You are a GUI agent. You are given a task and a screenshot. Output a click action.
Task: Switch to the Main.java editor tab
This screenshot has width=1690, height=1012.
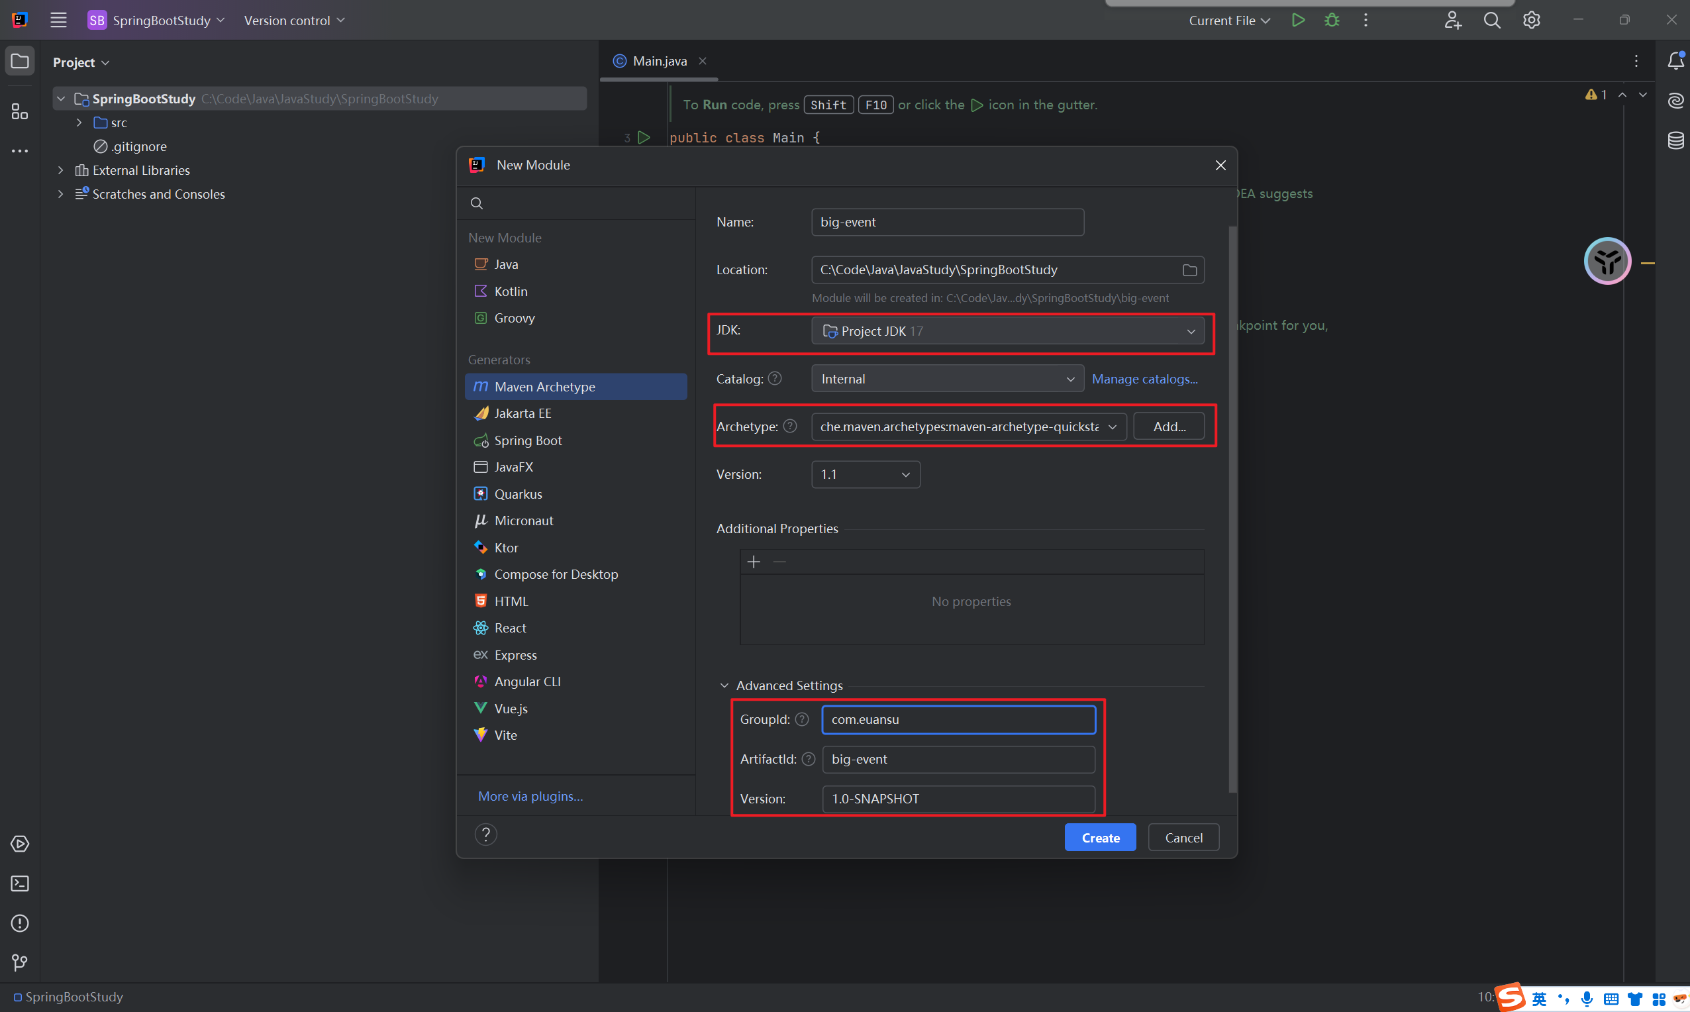[x=658, y=62]
